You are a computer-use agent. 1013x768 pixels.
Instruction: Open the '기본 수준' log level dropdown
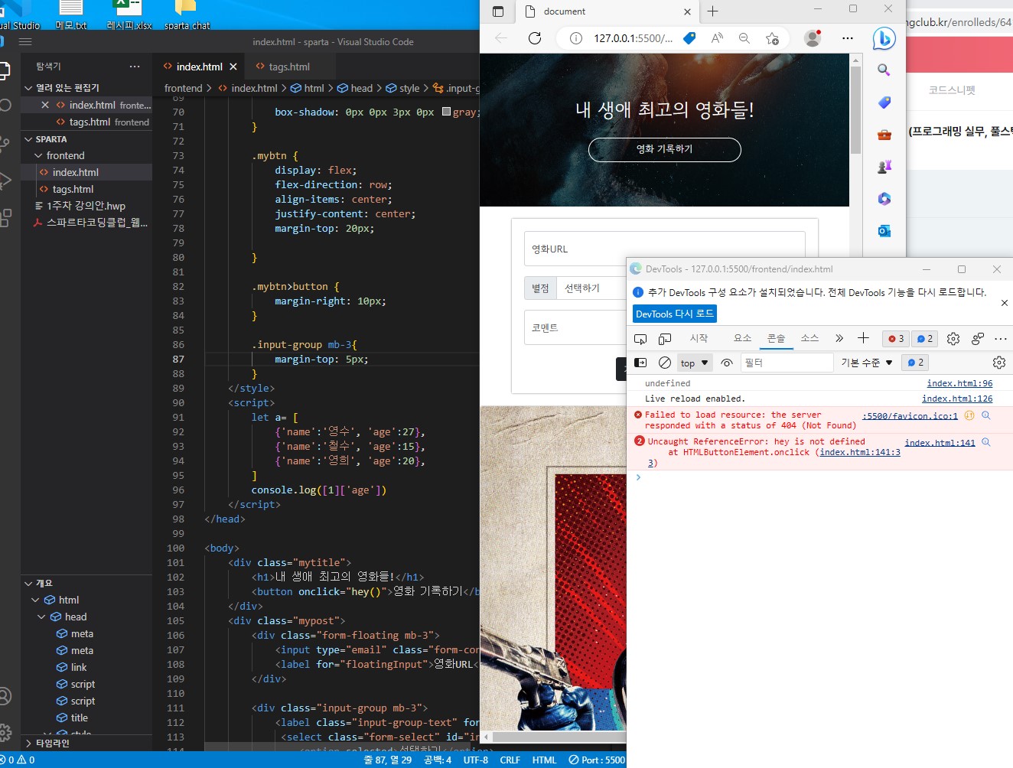[867, 363]
